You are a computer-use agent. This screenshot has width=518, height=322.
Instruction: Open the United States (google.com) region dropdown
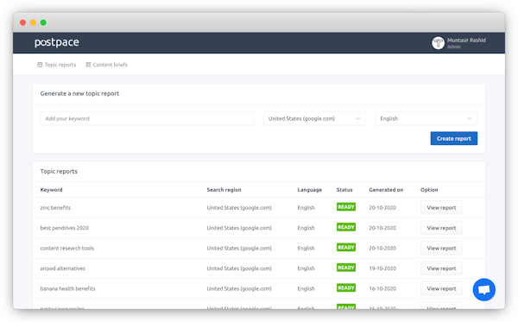pyautogui.click(x=314, y=118)
